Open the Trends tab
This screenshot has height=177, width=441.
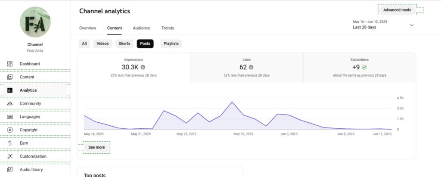168,28
